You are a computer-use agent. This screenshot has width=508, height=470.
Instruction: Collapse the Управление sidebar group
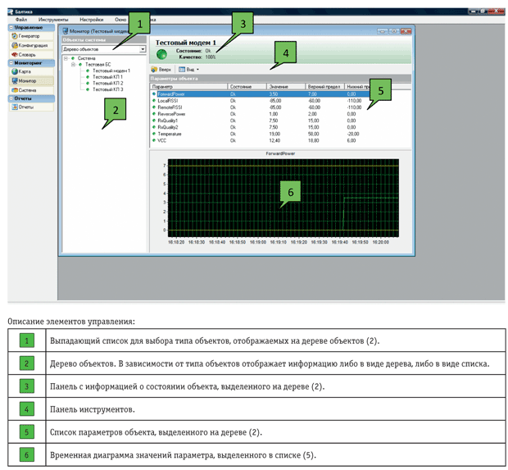point(11,28)
